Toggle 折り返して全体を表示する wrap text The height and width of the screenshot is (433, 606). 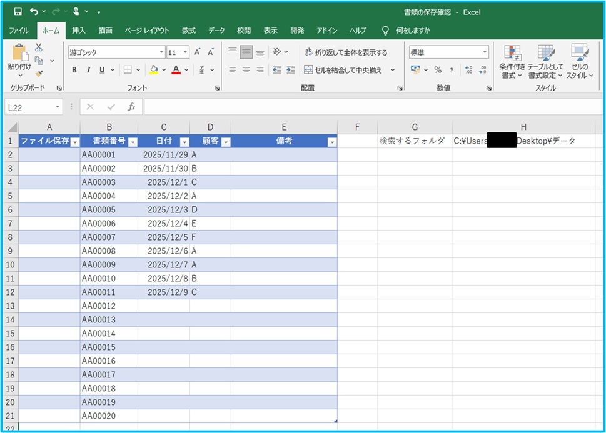tap(345, 52)
